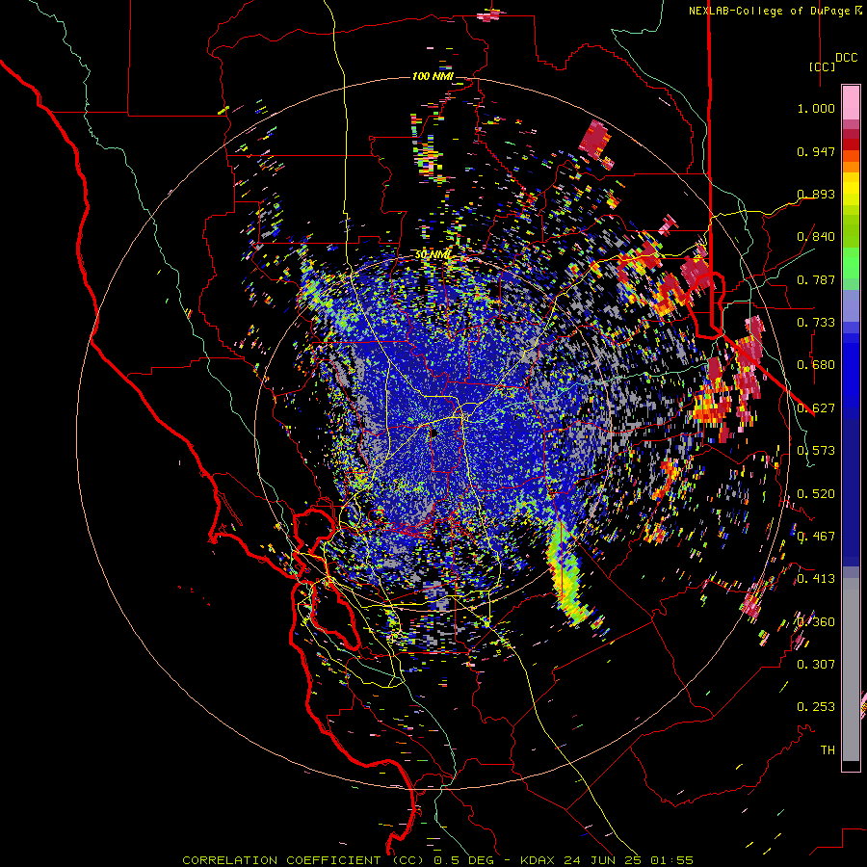Click the DCC label above the color bar
Image resolution: width=867 pixels, height=867 pixels.
(x=846, y=58)
